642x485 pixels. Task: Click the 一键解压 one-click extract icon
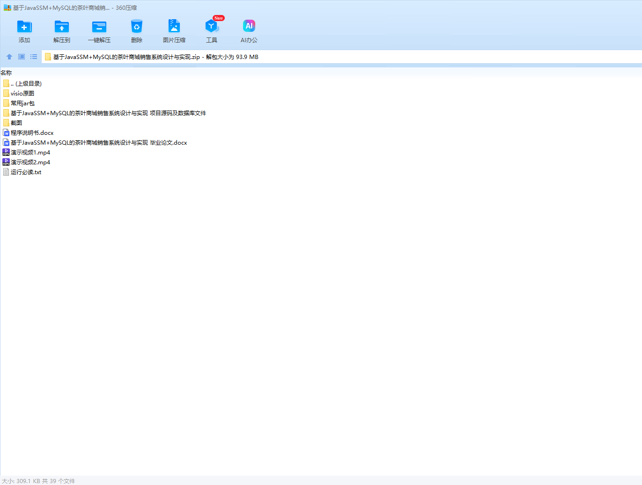pyautogui.click(x=99, y=27)
